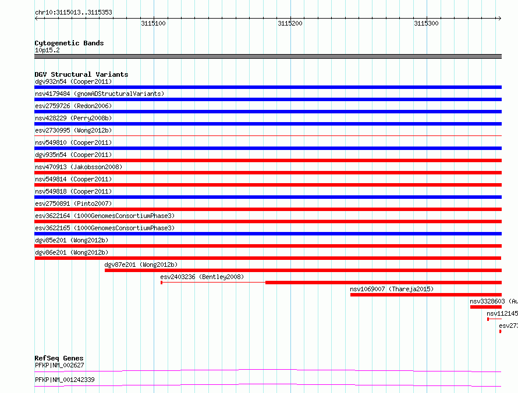Click the short red nsv3328603 bar
This screenshot has width=518, height=393.
(486, 307)
